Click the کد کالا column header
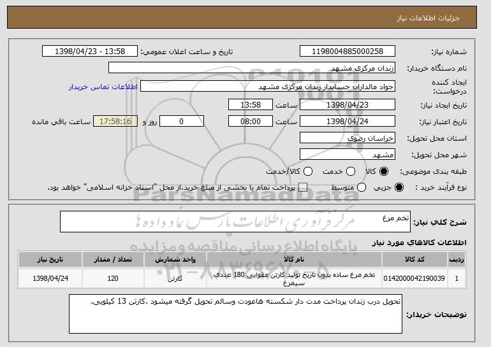This screenshot has width=491, height=347. 414,260
